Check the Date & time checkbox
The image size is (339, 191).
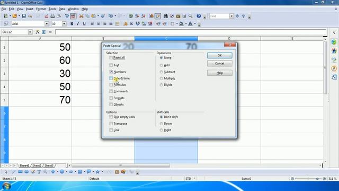(111, 78)
